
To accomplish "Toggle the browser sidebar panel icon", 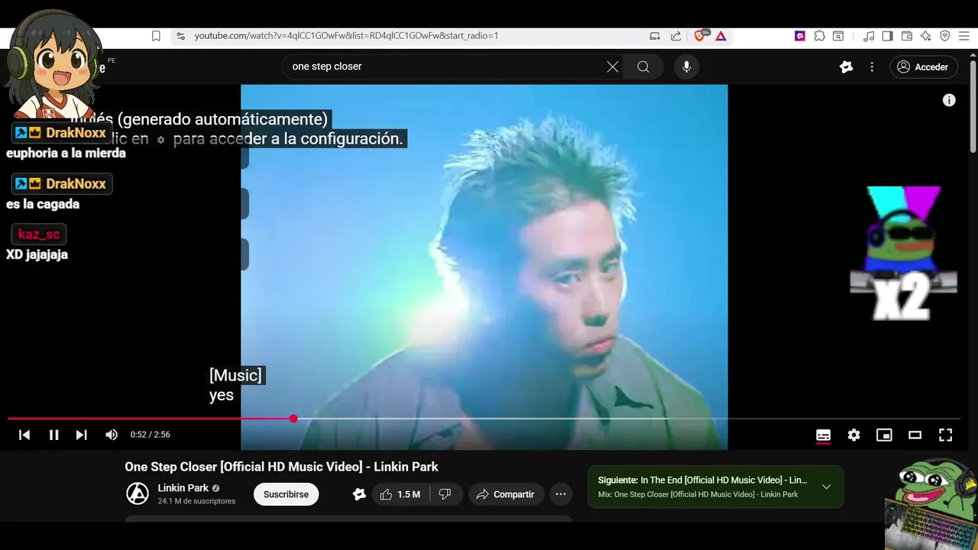I will [887, 36].
